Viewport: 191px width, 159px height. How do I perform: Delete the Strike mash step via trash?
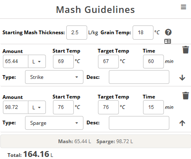(186, 50)
